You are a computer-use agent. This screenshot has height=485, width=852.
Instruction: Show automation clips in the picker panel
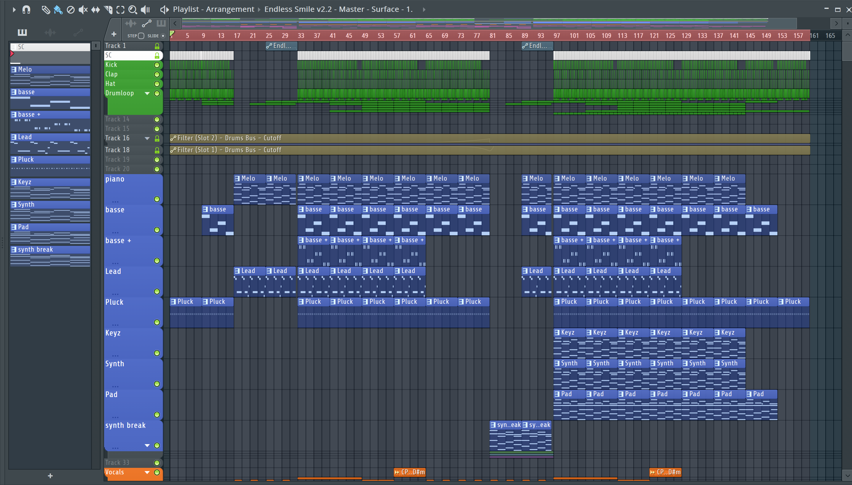(x=78, y=32)
